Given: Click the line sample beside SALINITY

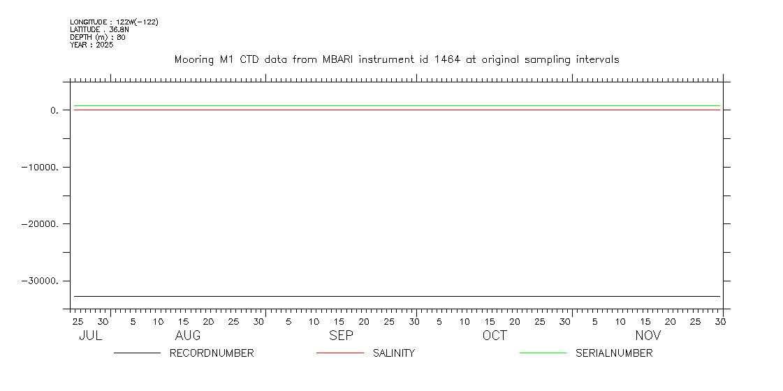Looking at the screenshot, I should (339, 353).
